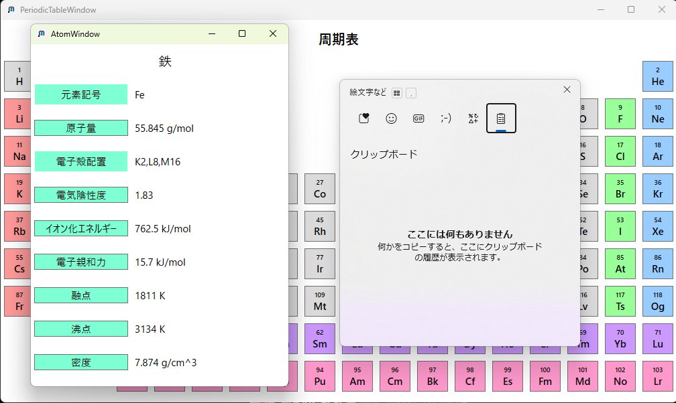
Task: Click lutetium Lu cell
Action: pos(657,339)
